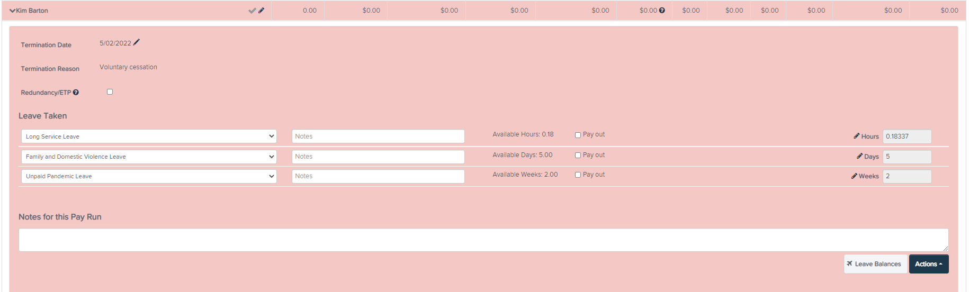
Task: Click the Available Days: 5.00 text
Action: point(523,155)
